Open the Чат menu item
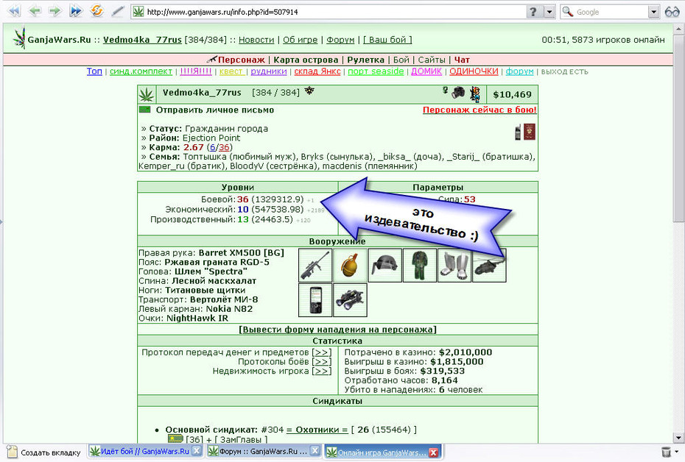Viewport: 685px width, 462px height. (462, 60)
